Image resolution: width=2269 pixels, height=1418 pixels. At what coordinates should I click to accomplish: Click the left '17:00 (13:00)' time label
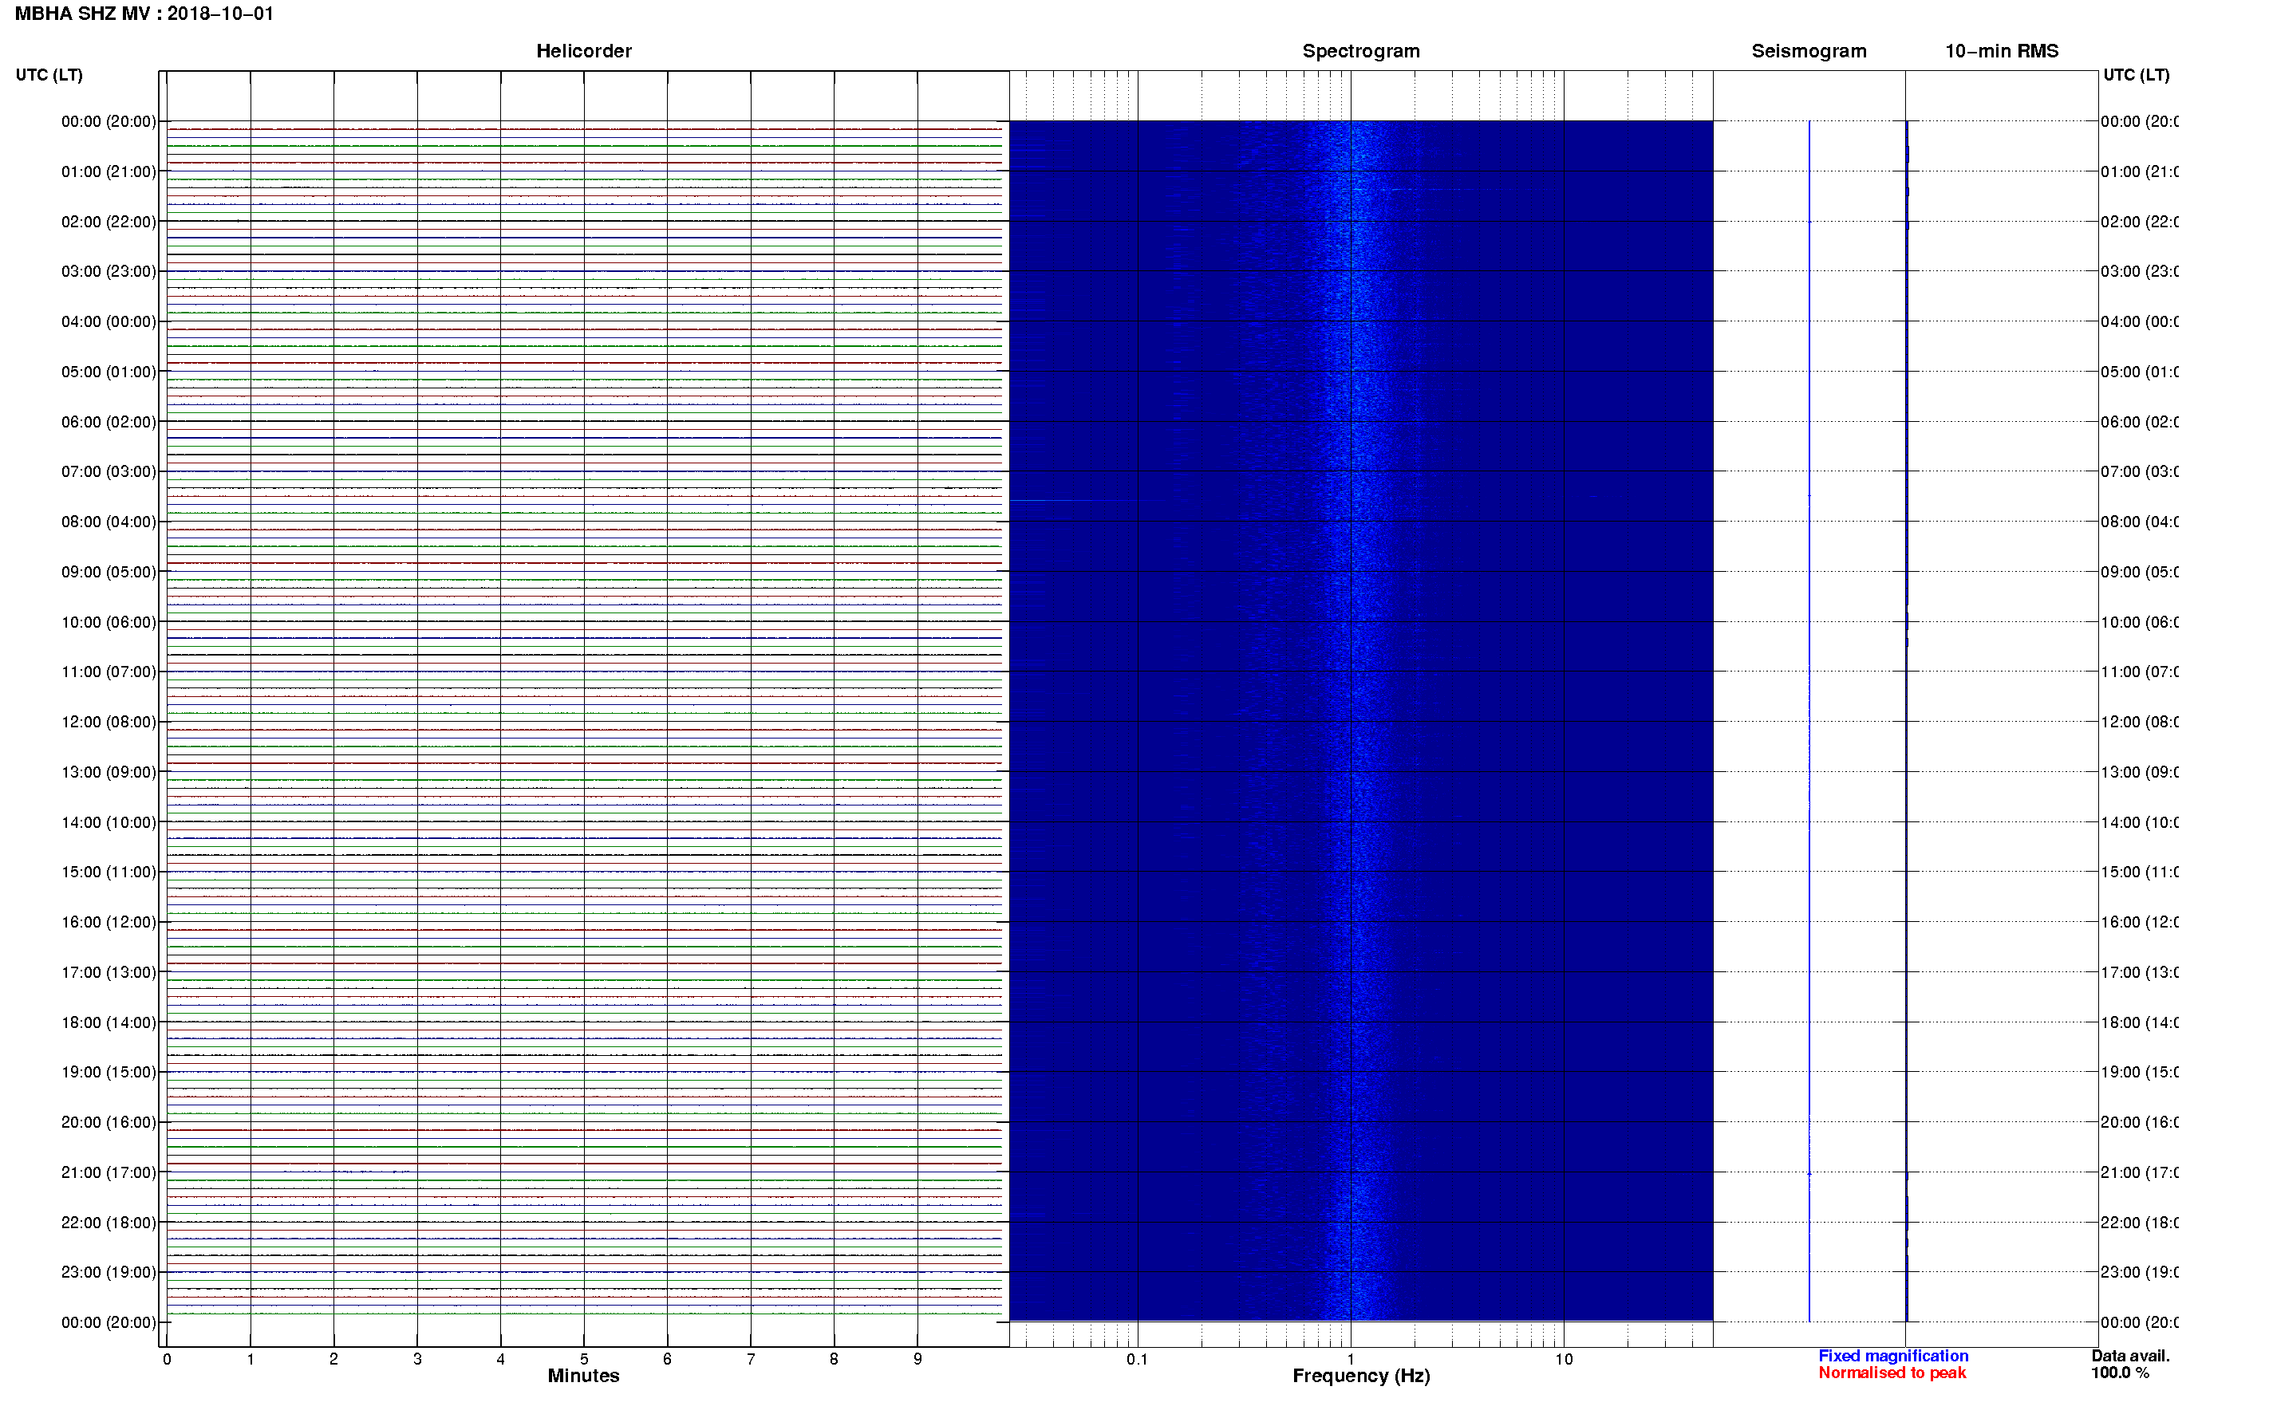(109, 972)
